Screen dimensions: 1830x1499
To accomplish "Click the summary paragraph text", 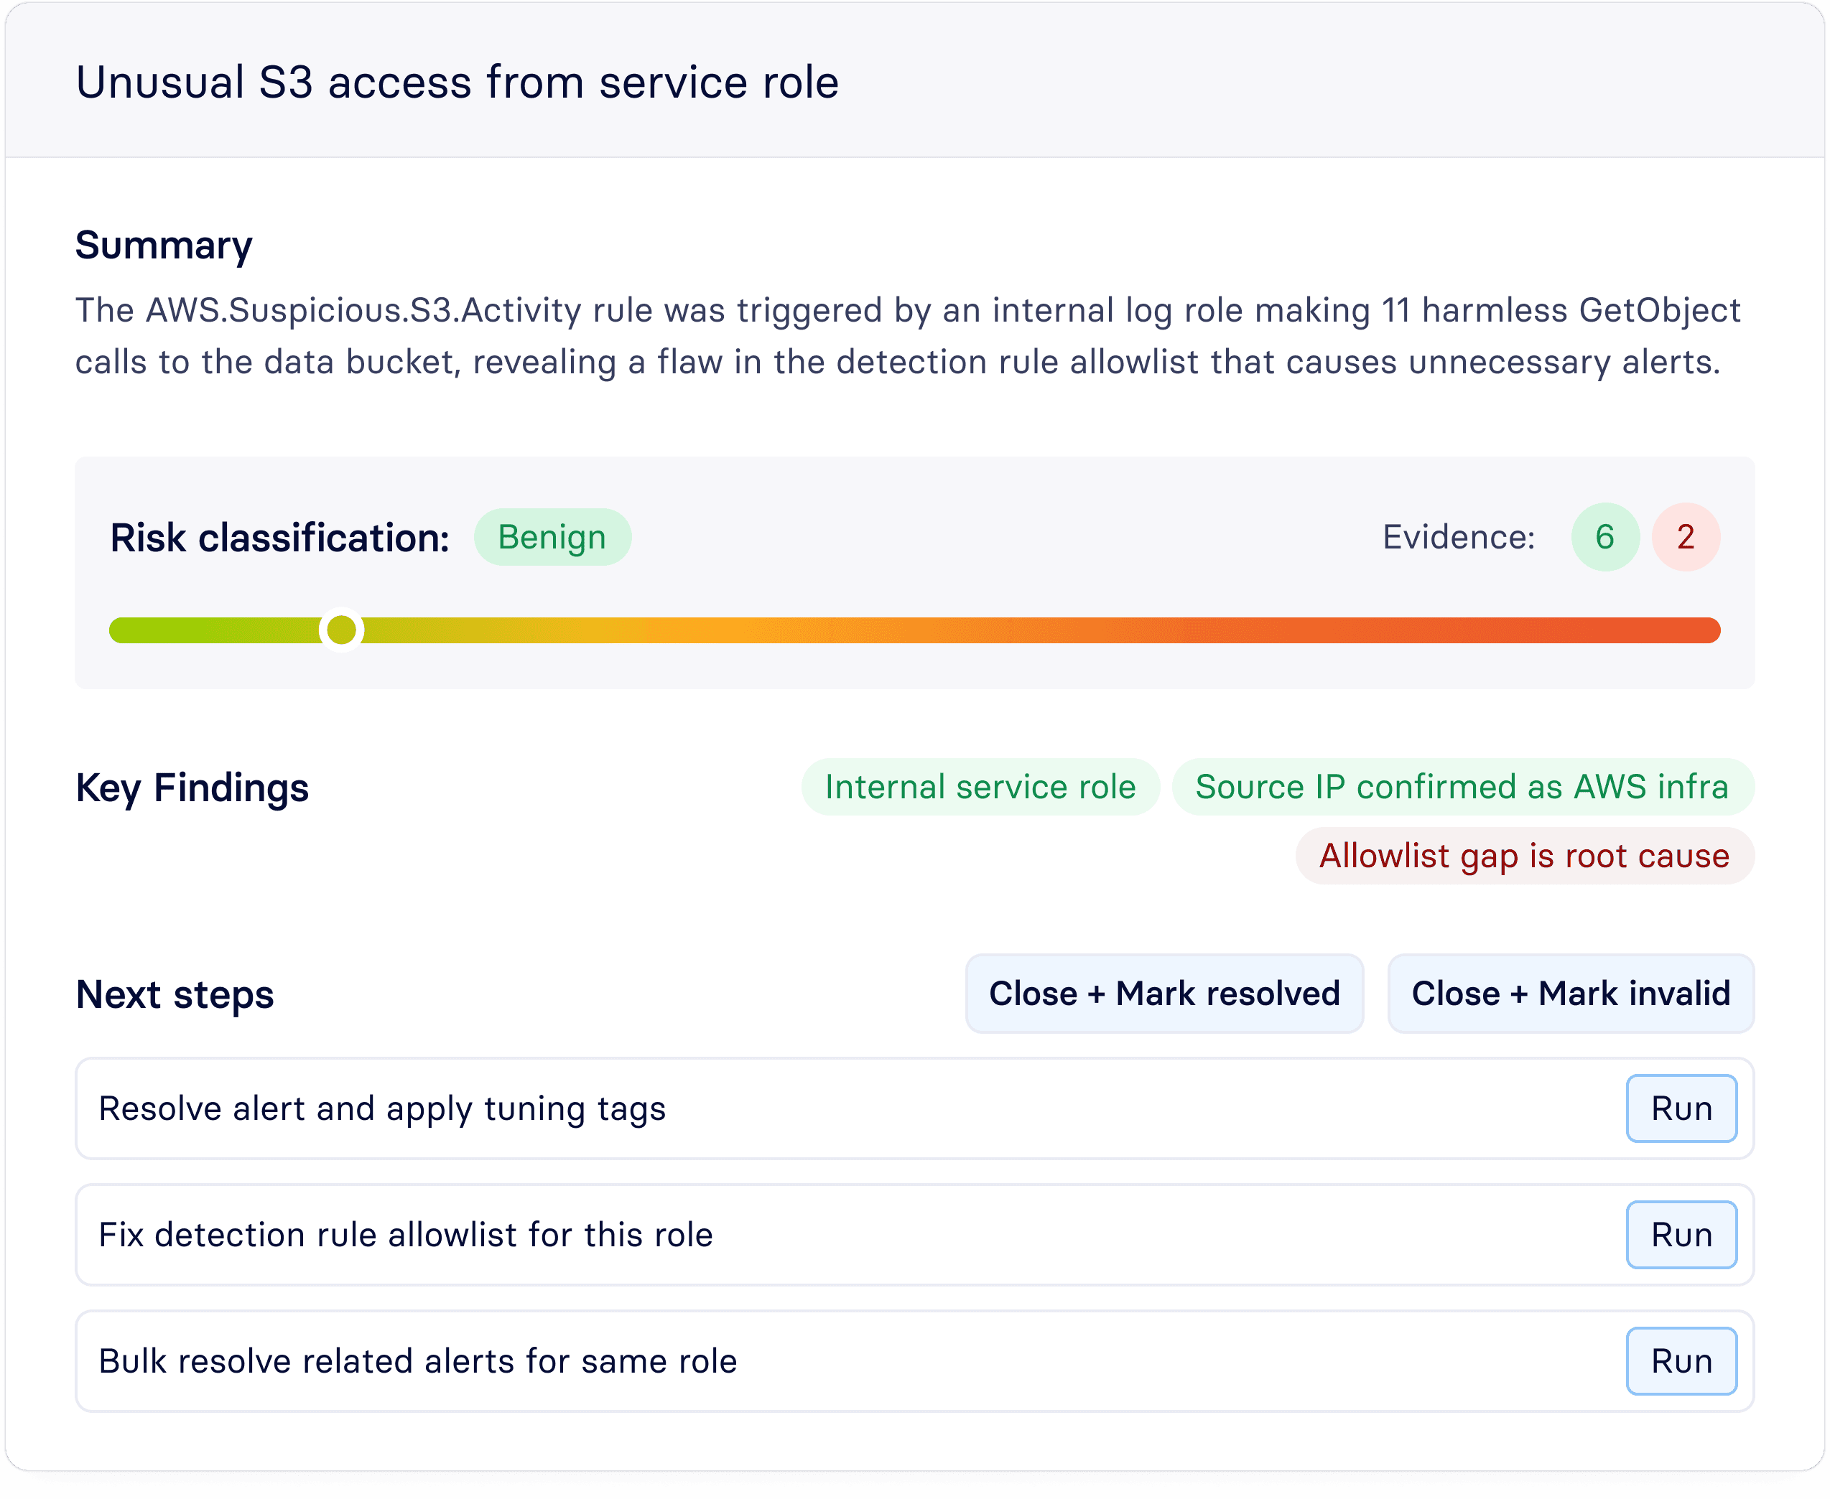I will (907, 336).
